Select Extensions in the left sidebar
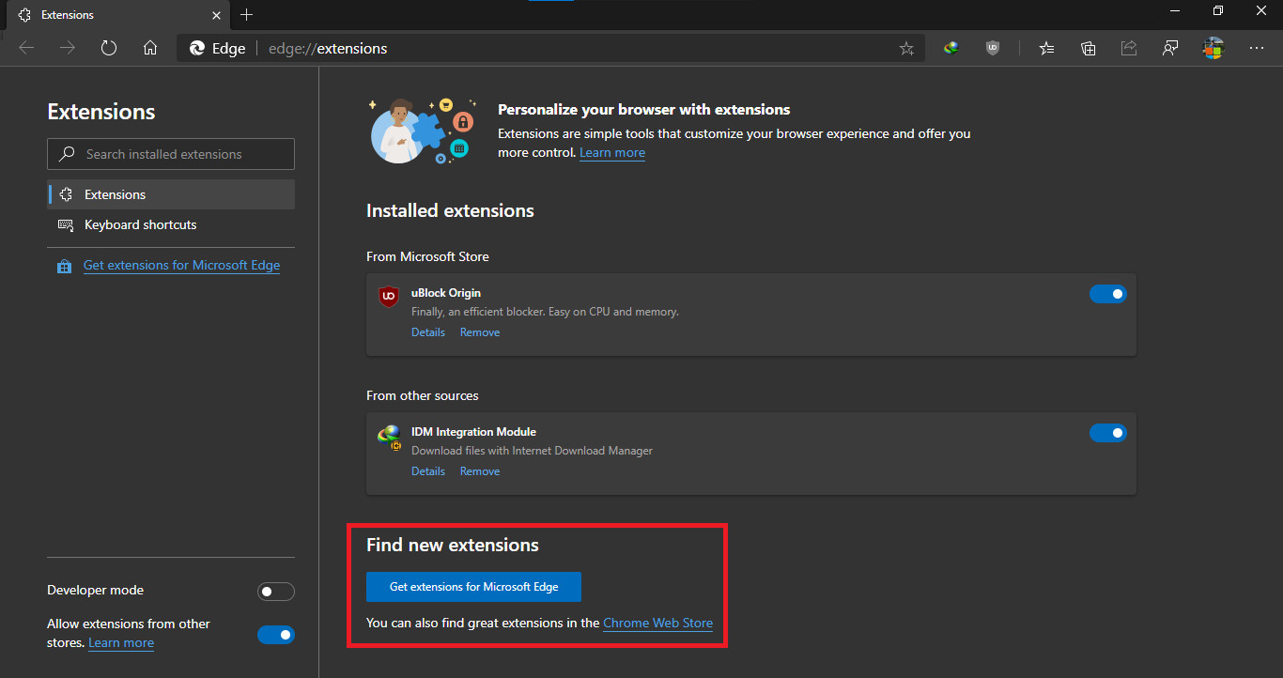1283x678 pixels. pyautogui.click(x=114, y=194)
